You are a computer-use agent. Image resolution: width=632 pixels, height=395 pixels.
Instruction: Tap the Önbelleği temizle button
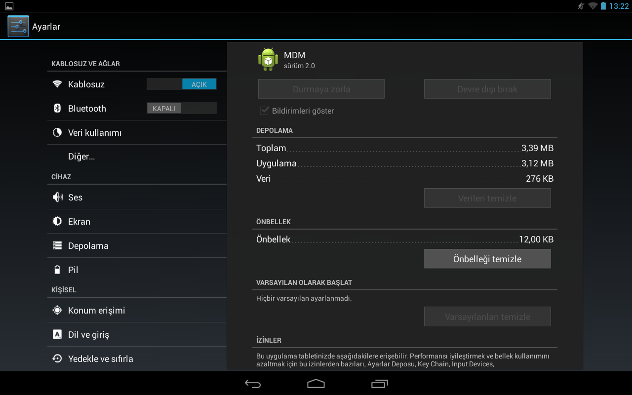coord(487,259)
